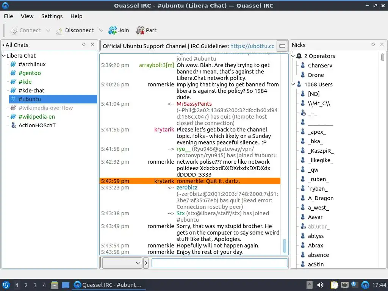This screenshot has height=291, width=388.
Task: Select Drone in the nick list
Action: (x=316, y=75)
